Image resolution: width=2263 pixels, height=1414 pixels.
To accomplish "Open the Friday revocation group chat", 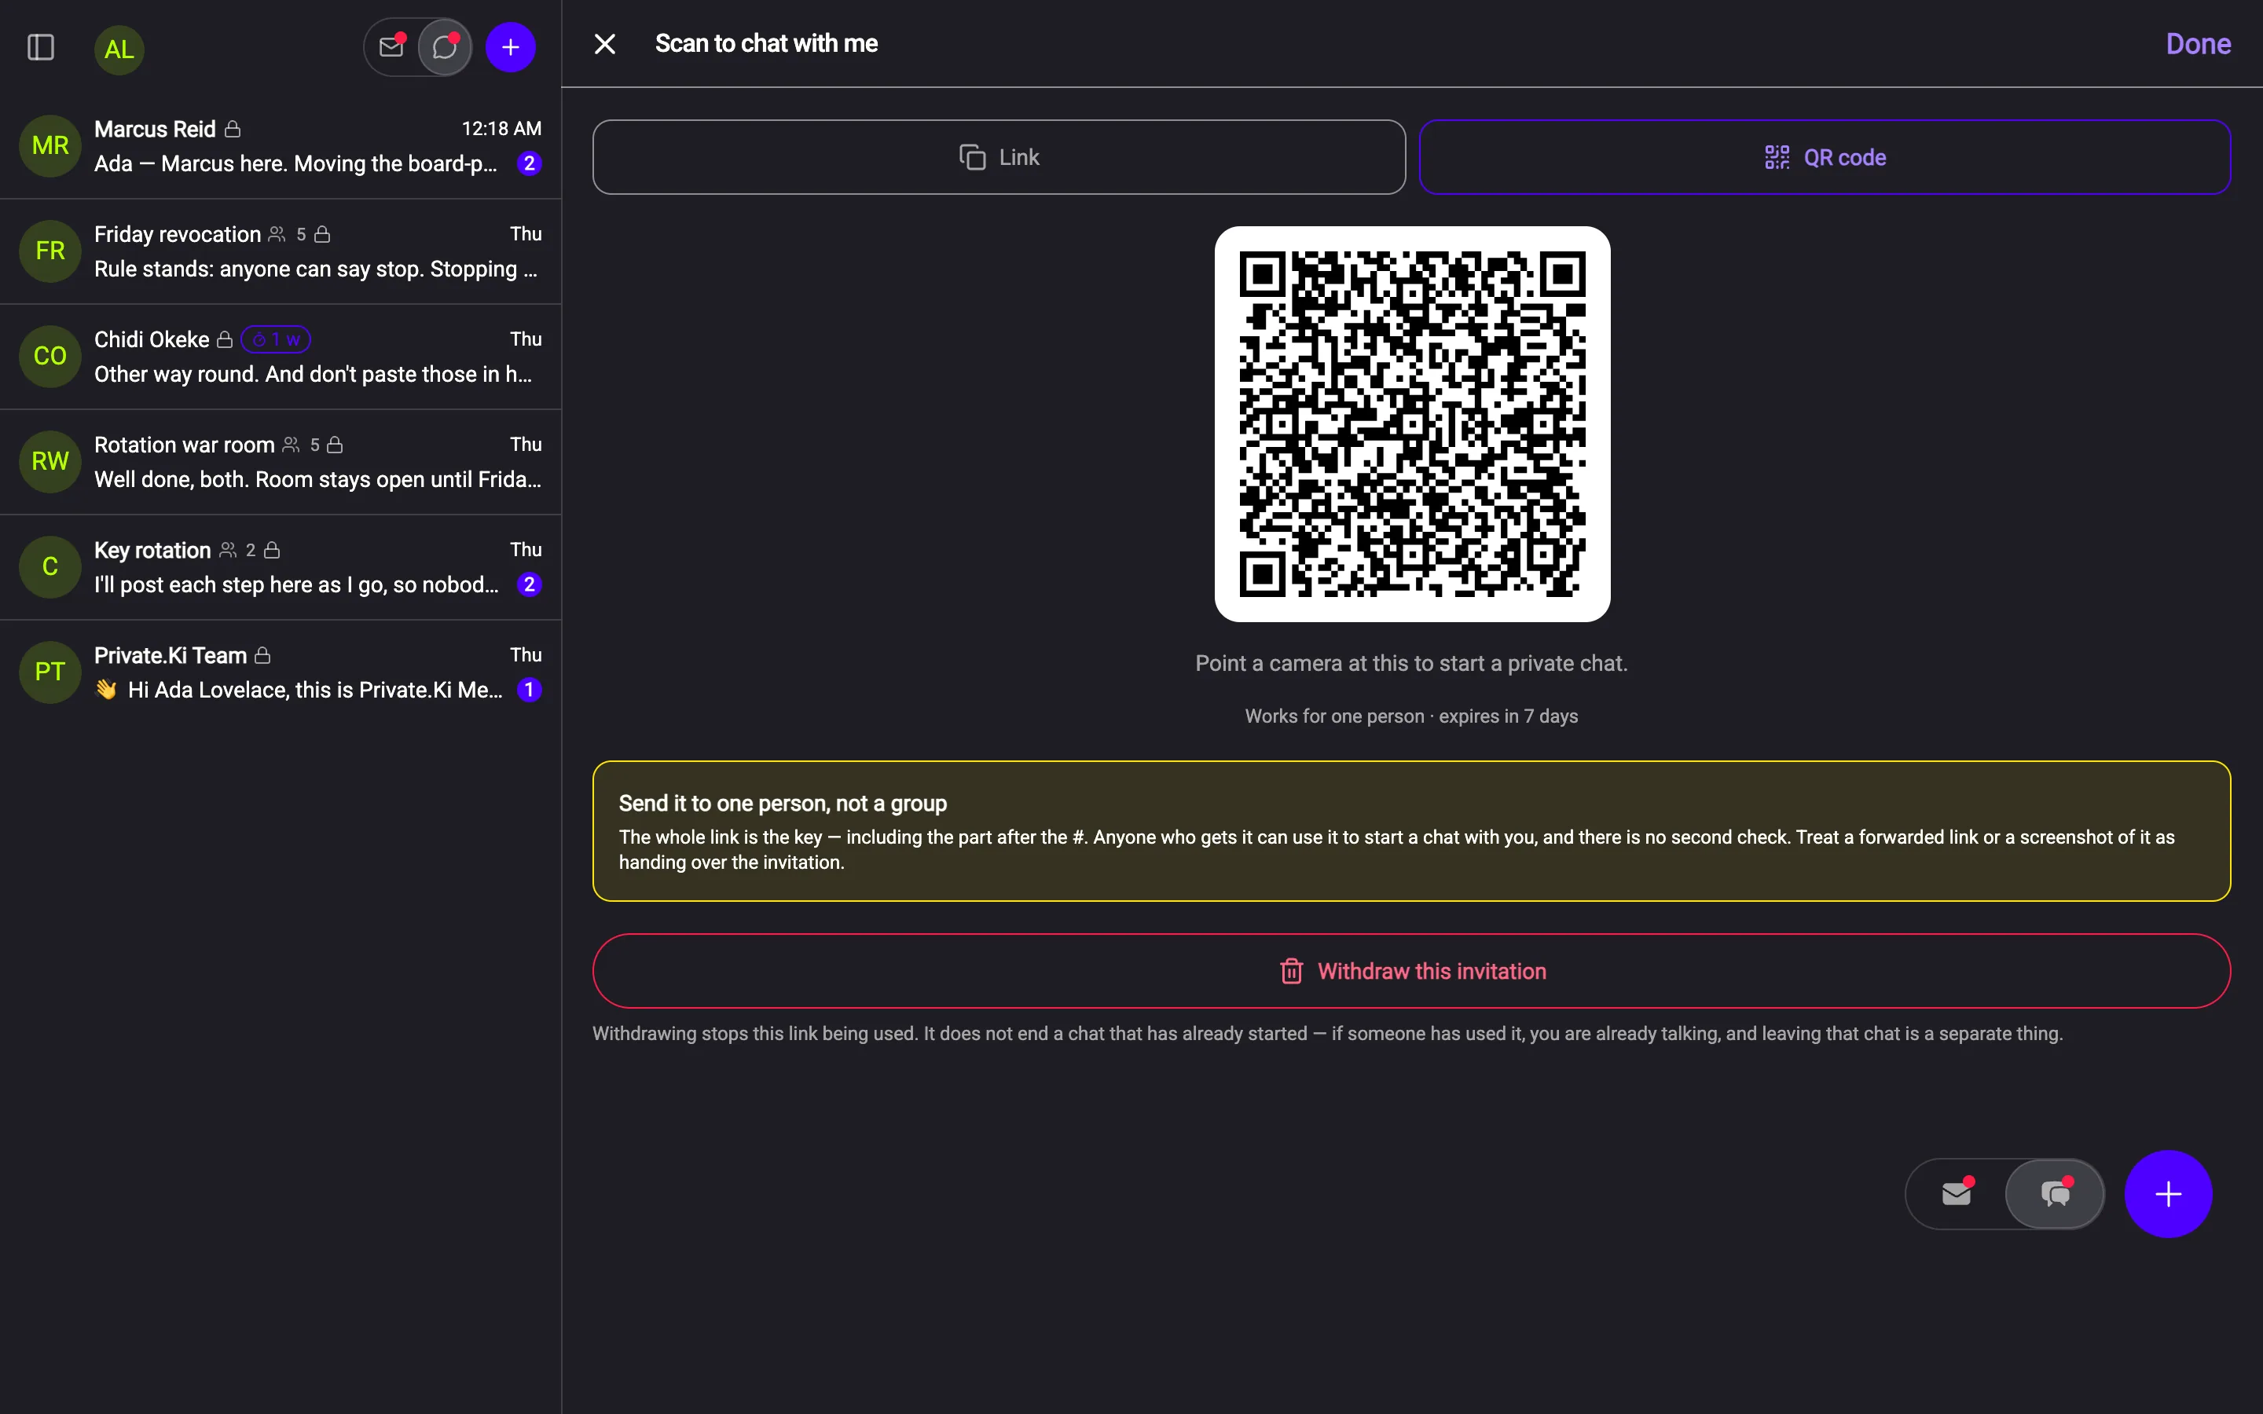I will 281,251.
